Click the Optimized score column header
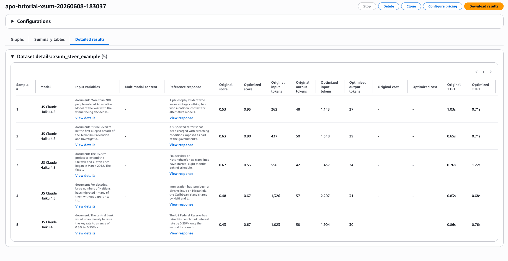The image size is (508, 261). tap(252, 87)
